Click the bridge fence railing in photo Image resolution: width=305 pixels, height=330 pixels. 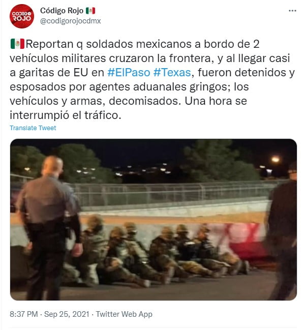168,194
